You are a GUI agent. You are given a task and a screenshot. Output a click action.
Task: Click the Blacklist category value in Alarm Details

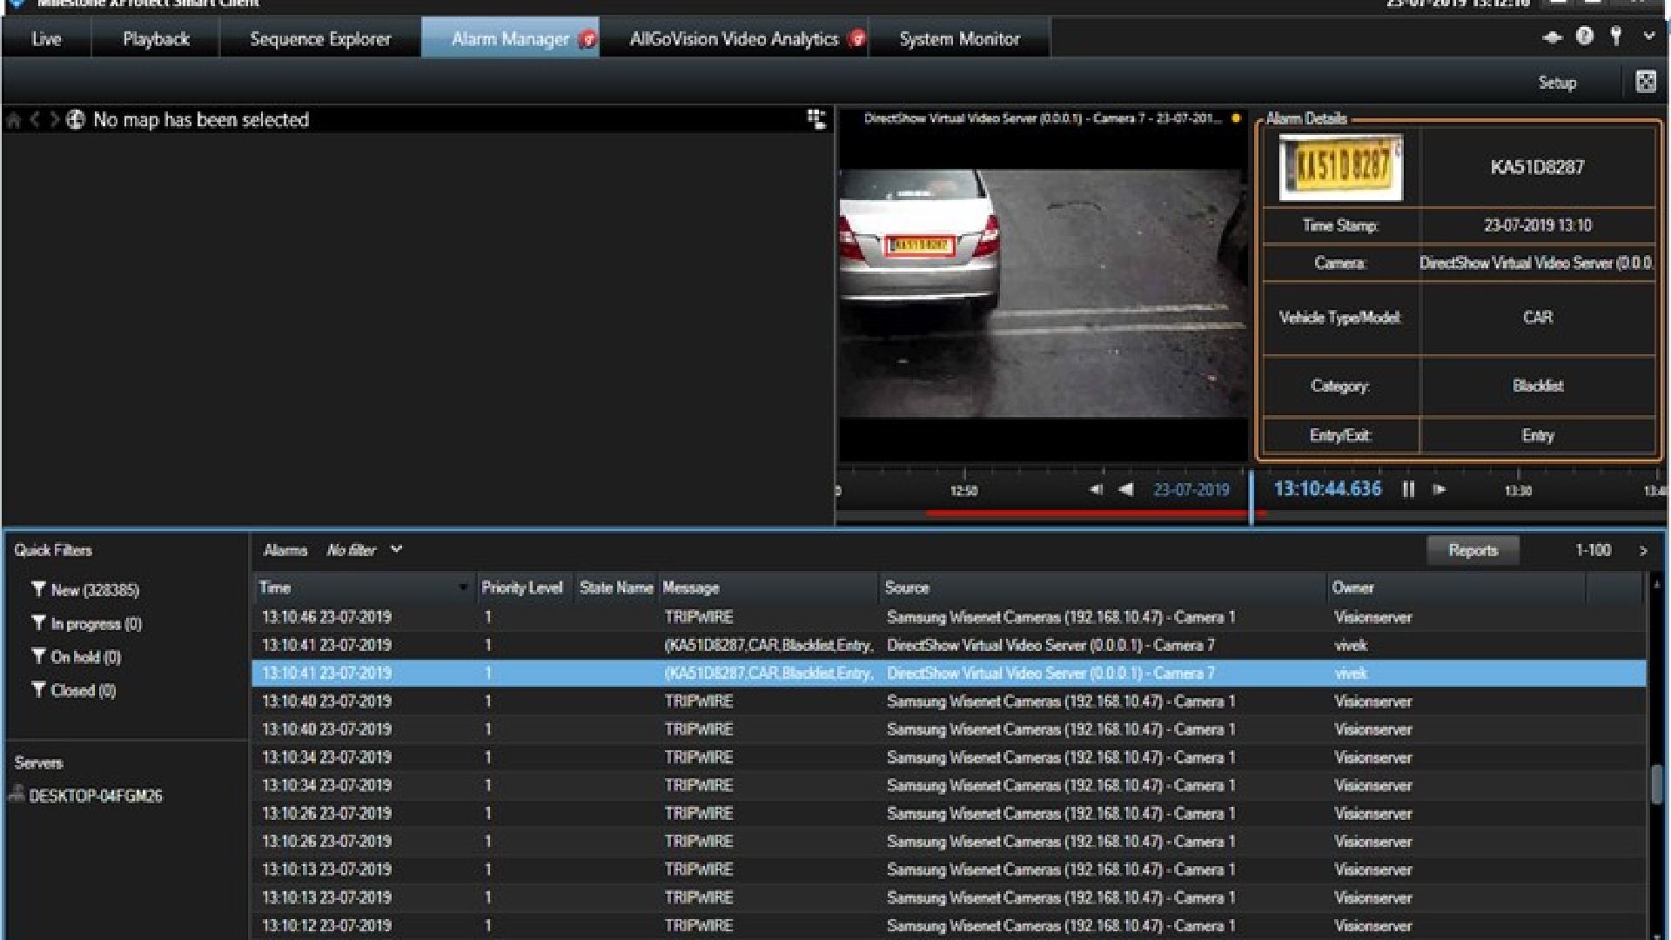click(1538, 386)
